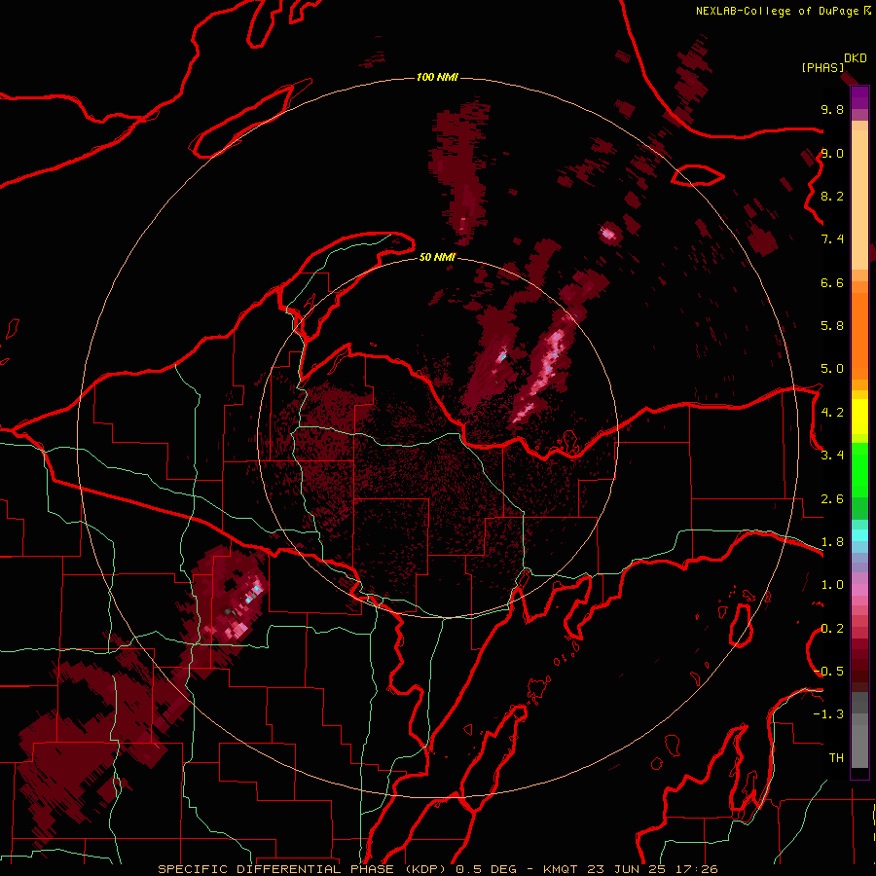Click the 3.4 scale label
This screenshot has width=876, height=876.
832,456
